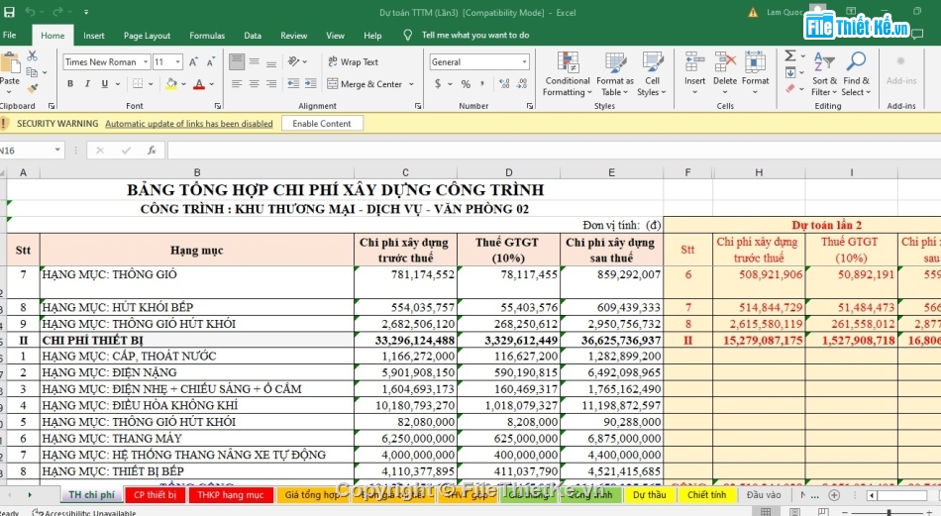941x516 pixels.
Task: Open the File menu
Action: (x=10, y=36)
